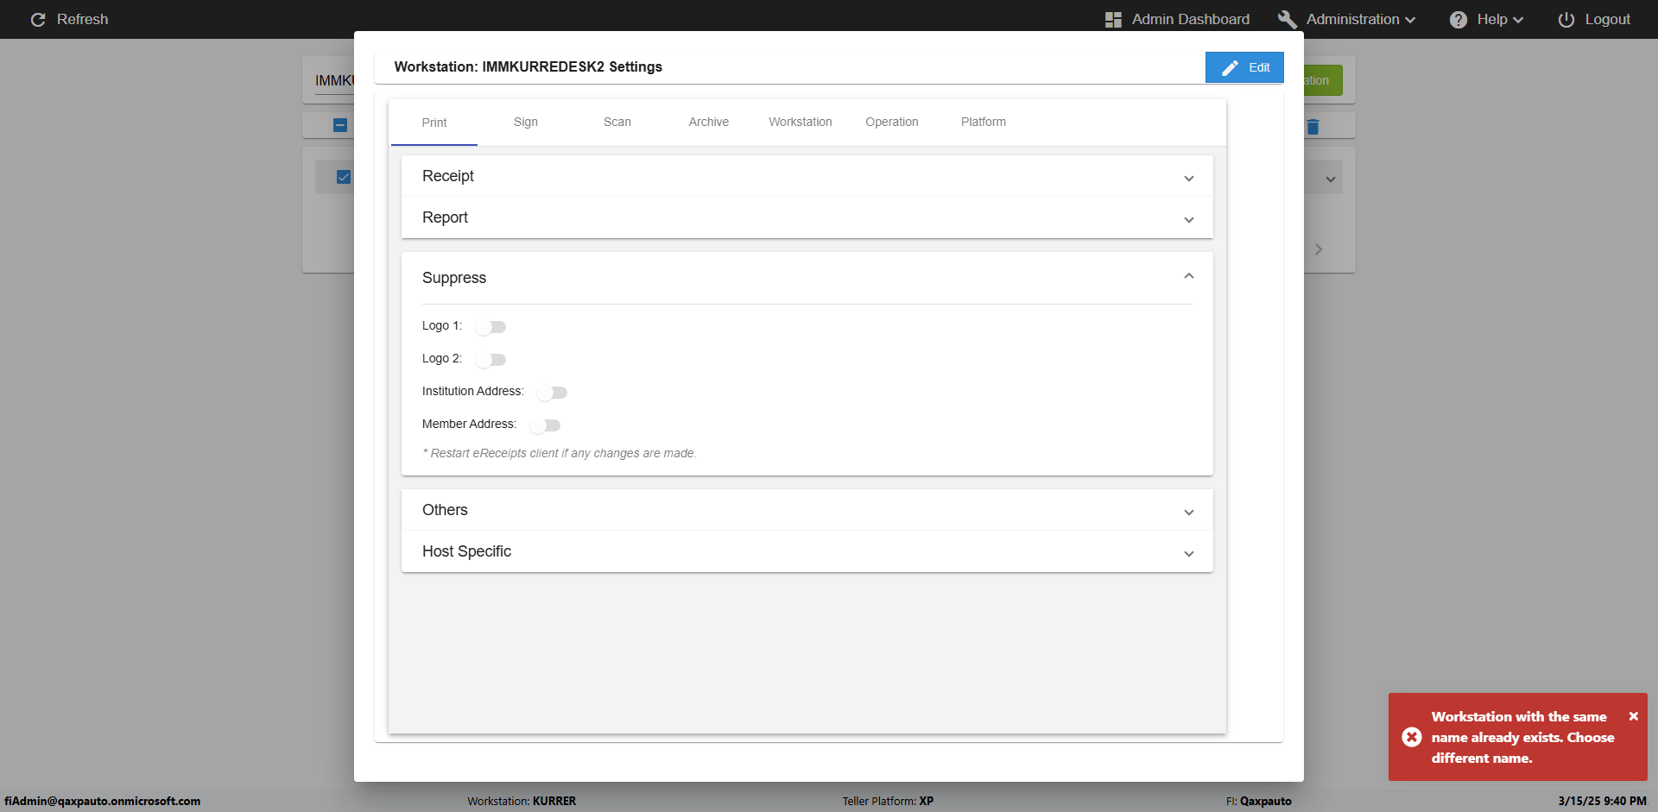The height and width of the screenshot is (812, 1658).
Task: Expand the Host Specific section
Action: click(1188, 553)
